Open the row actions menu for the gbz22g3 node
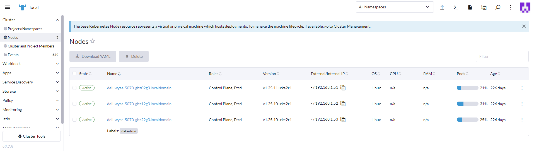The width and height of the screenshot is (534, 151). (522, 120)
